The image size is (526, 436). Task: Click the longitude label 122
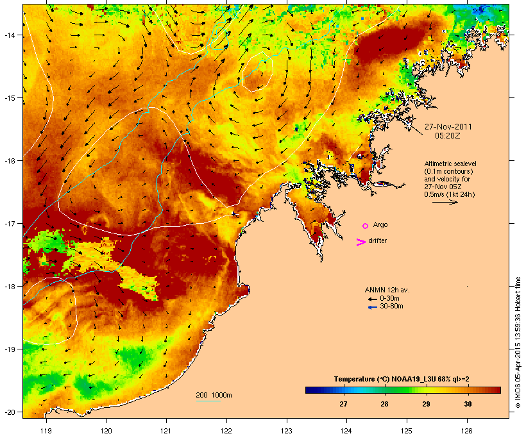(226, 431)
